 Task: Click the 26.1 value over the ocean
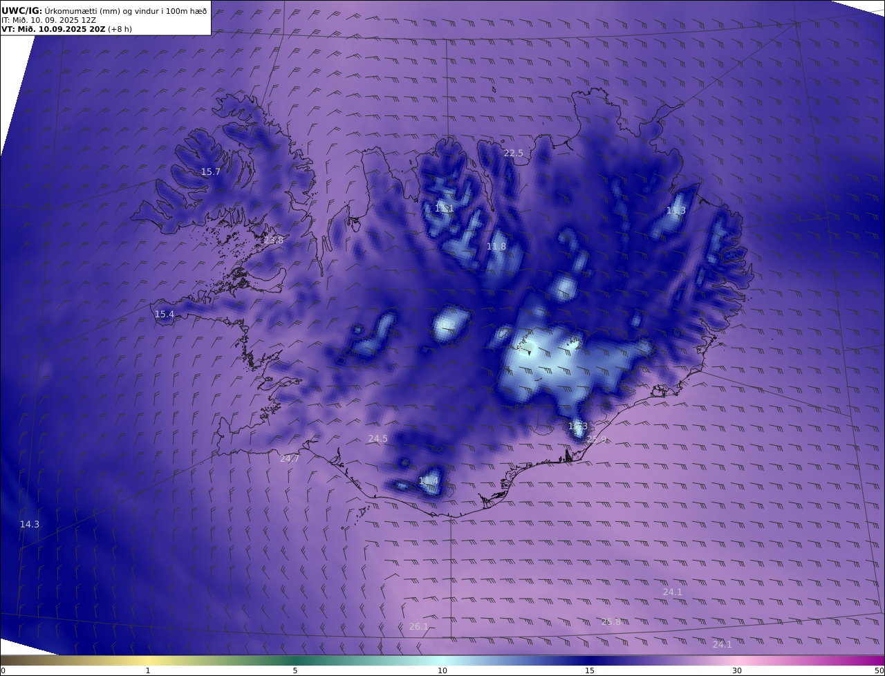point(419,627)
